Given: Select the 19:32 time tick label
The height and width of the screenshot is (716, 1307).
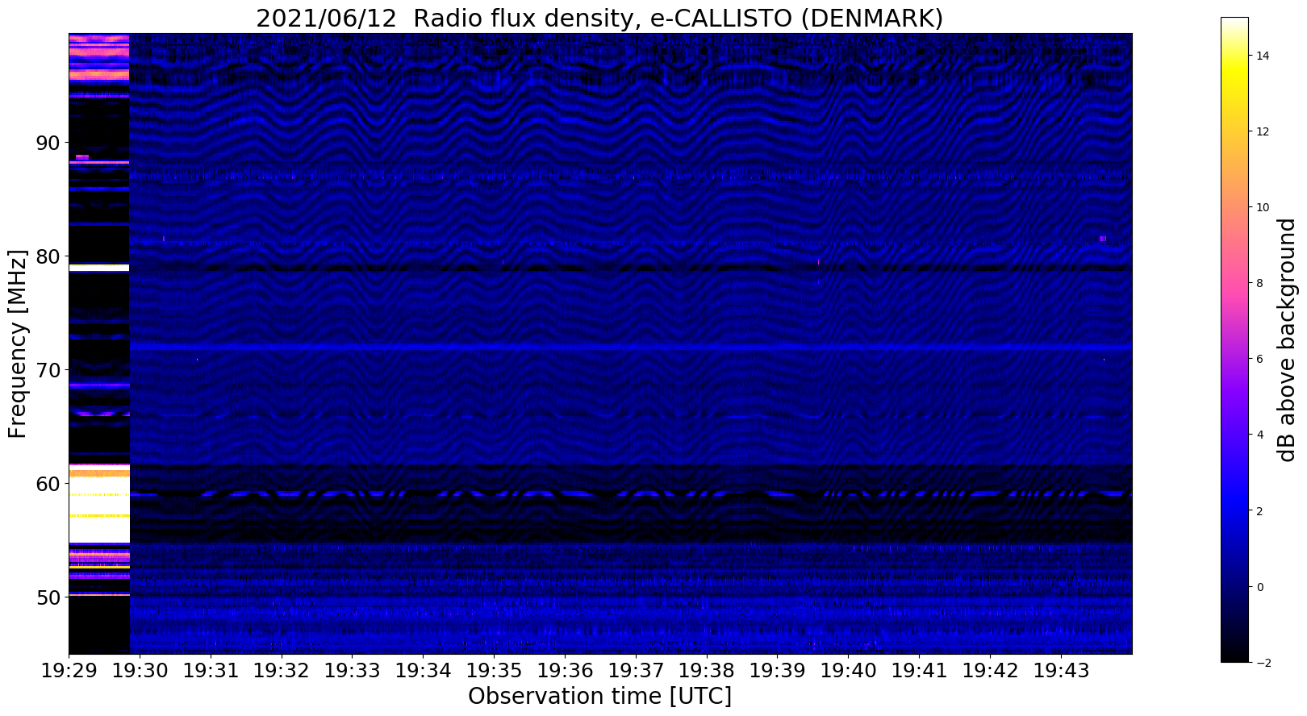Looking at the screenshot, I should 282,670.
